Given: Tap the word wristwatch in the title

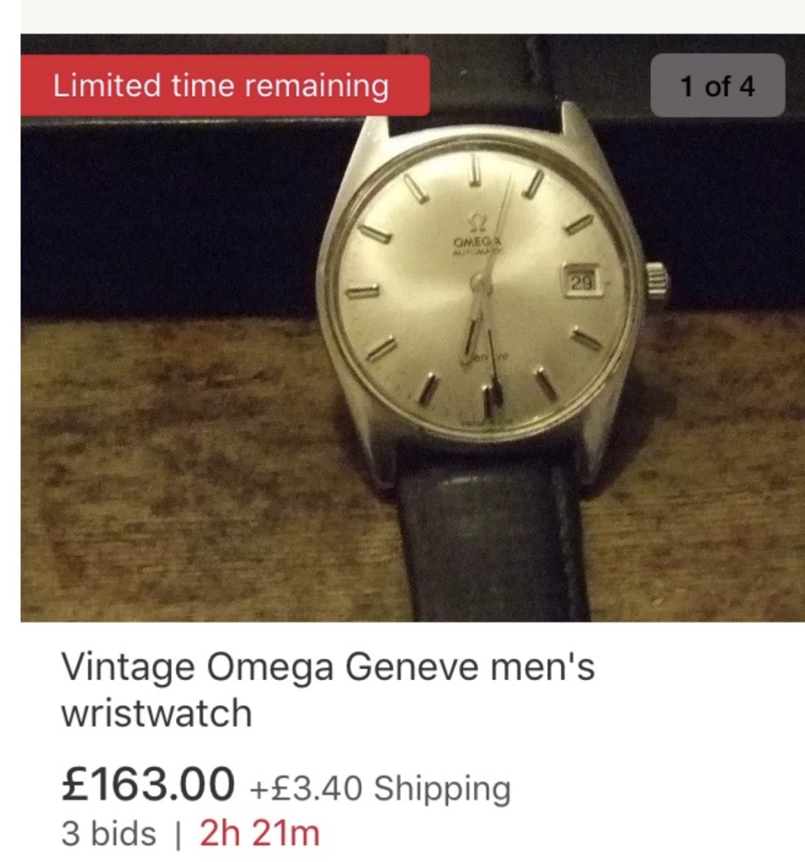Looking at the screenshot, I should point(156,713).
